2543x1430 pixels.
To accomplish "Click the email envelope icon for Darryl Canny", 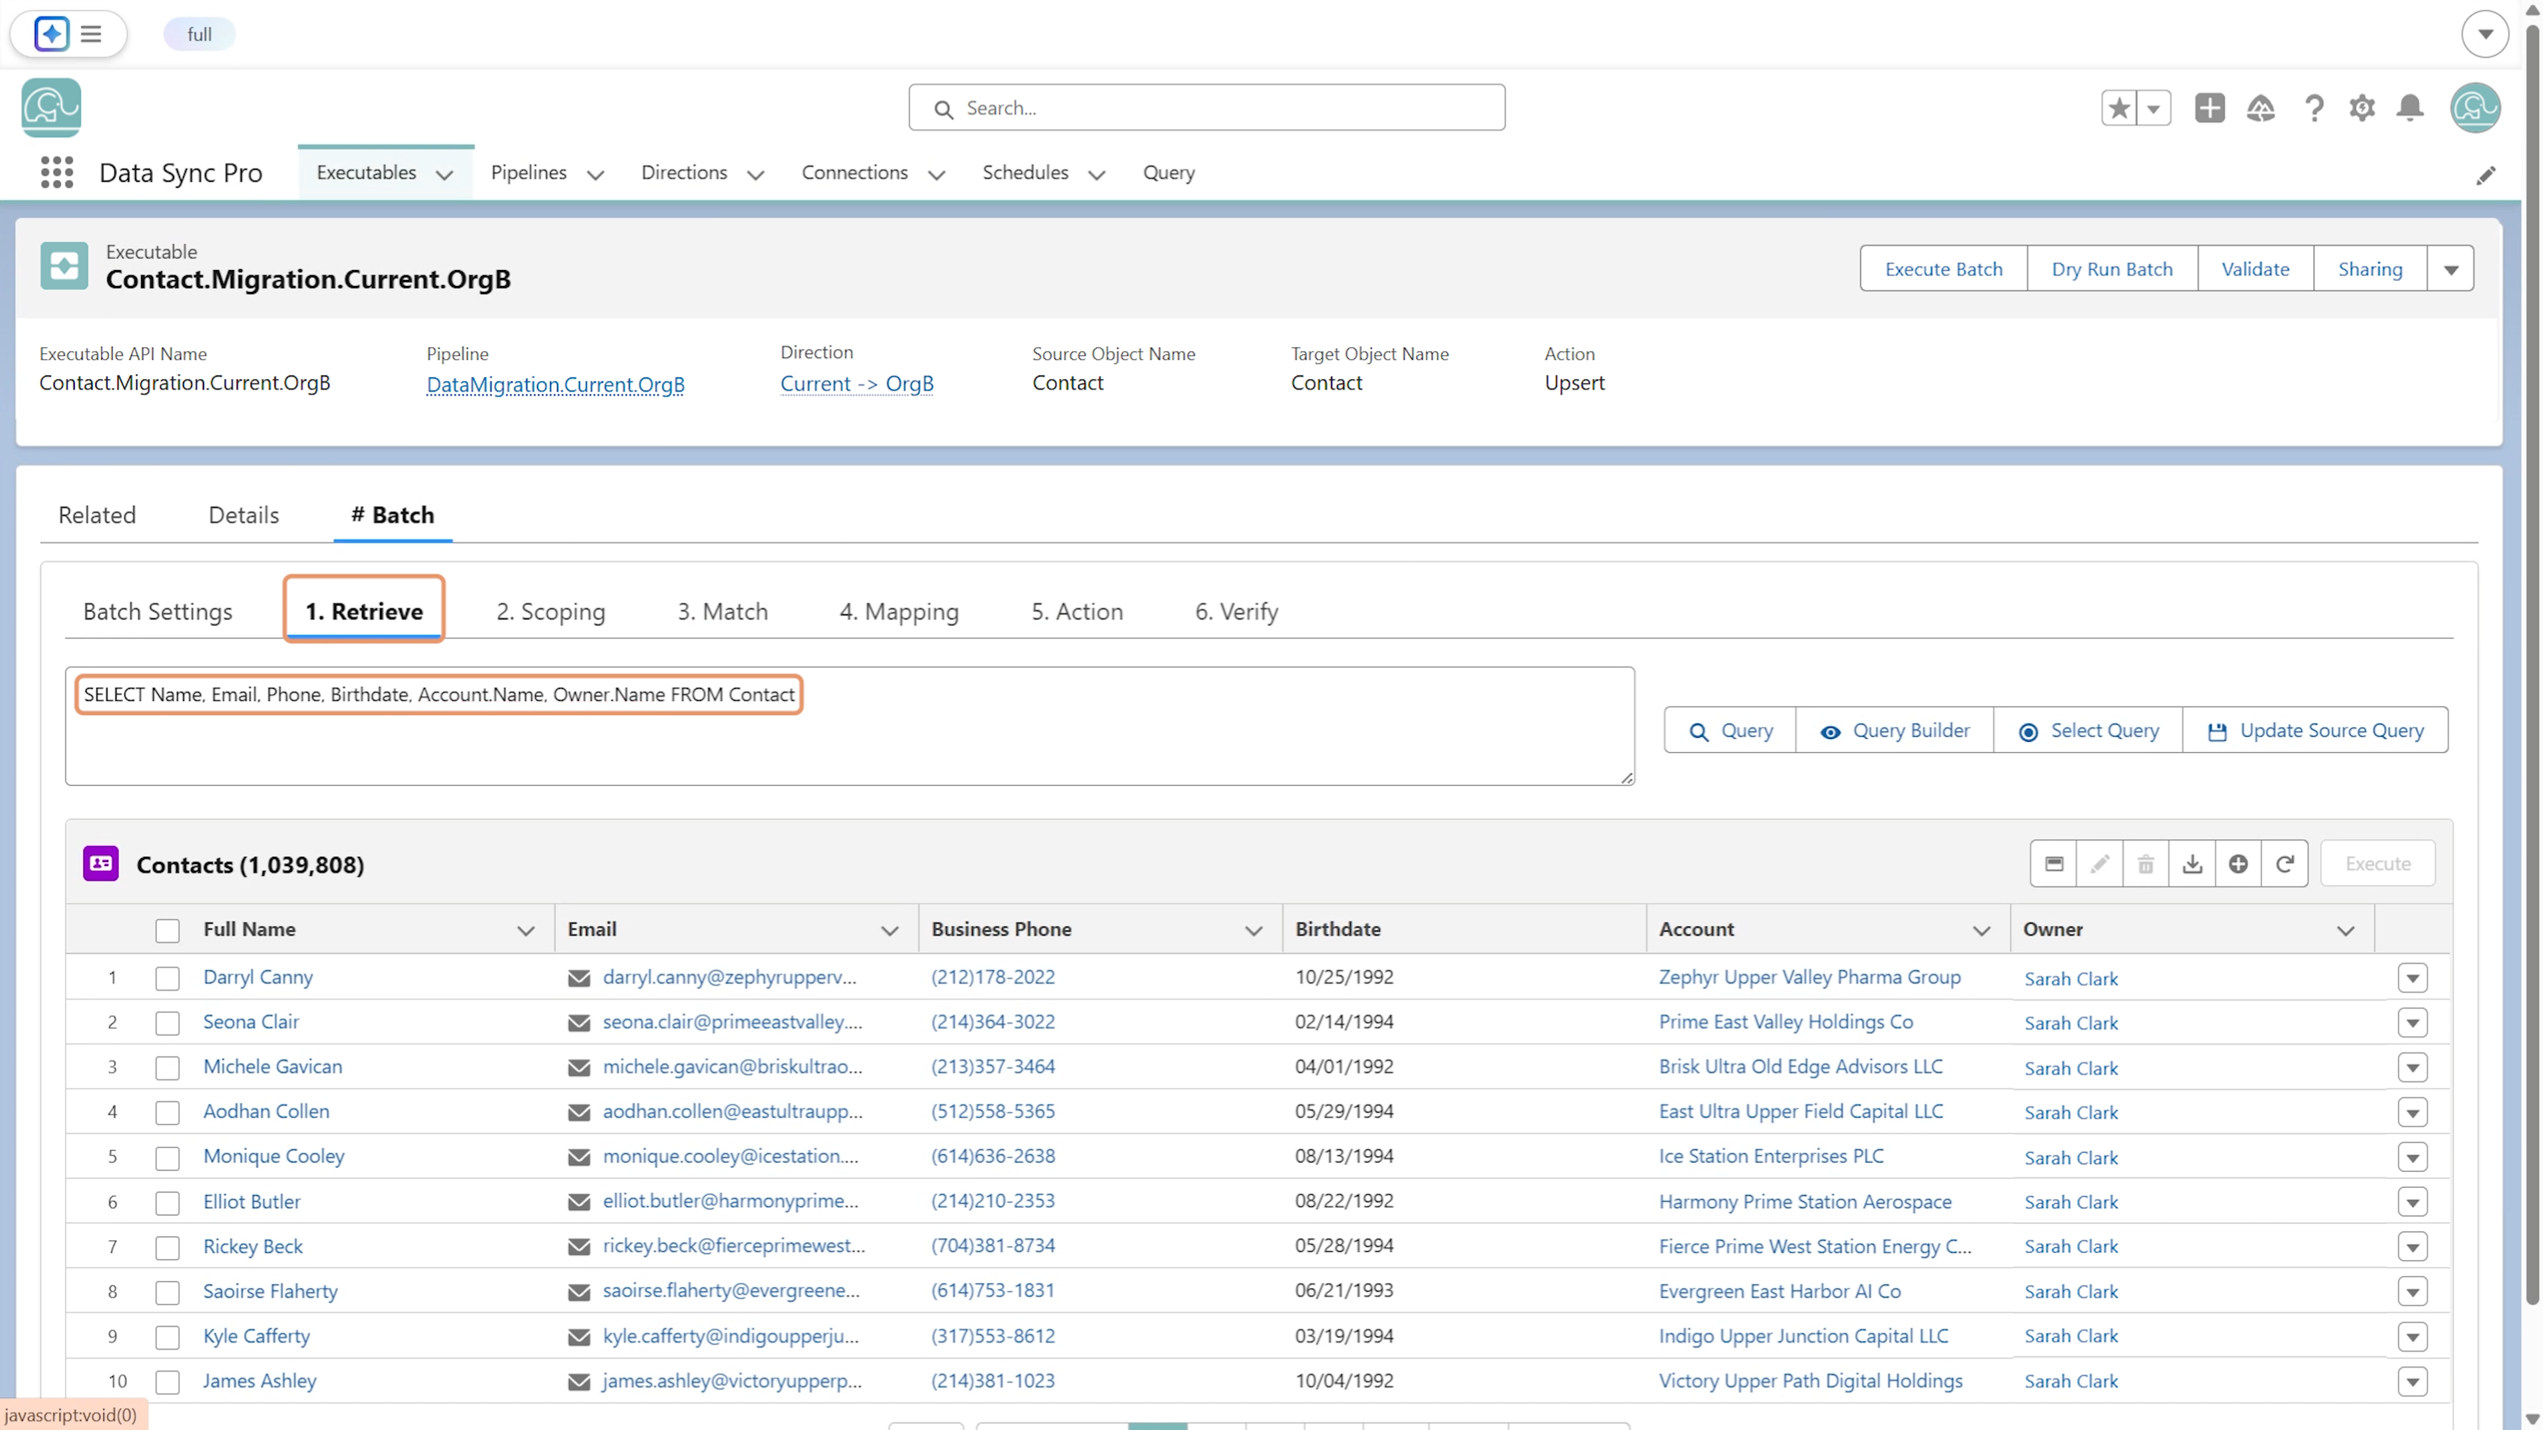I will pyautogui.click(x=579, y=978).
